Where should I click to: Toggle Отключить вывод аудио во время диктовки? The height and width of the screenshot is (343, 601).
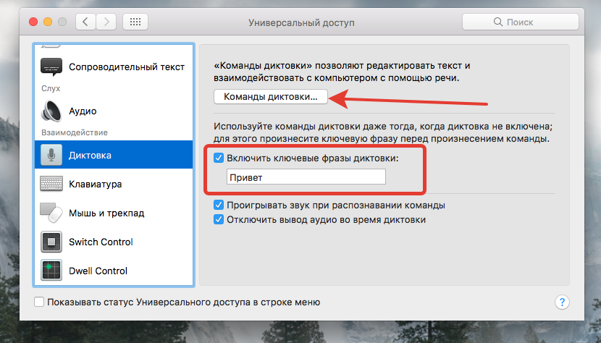(x=219, y=219)
